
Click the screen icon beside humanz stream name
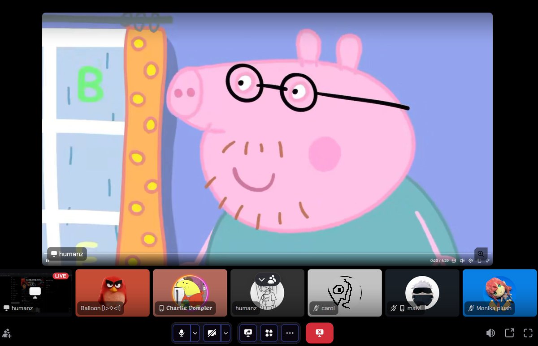pos(54,254)
